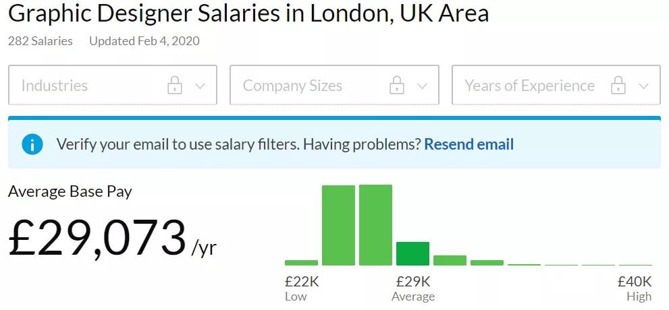
Task: Click the tallest histogram bar beside the average bar
Action: coord(375,225)
